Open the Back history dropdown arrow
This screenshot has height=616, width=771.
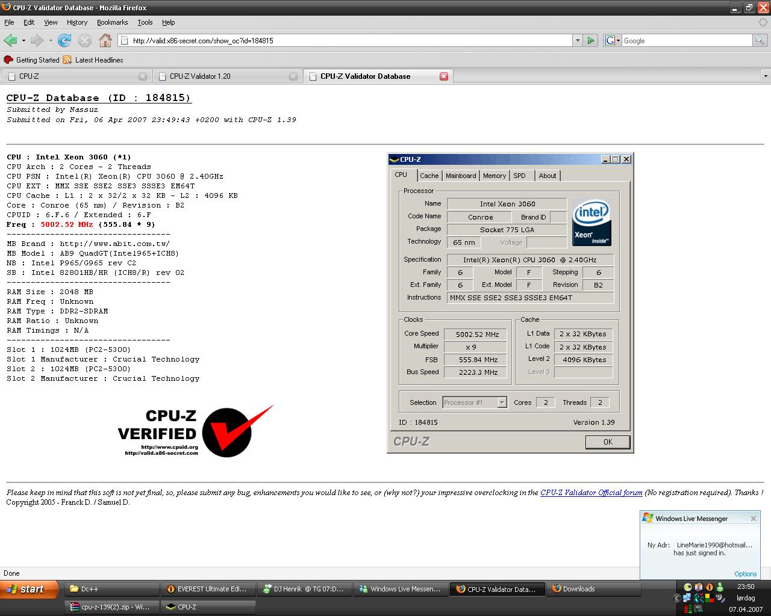click(23, 40)
